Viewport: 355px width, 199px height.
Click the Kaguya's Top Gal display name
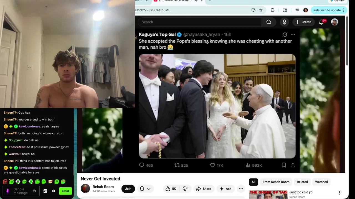157,35
